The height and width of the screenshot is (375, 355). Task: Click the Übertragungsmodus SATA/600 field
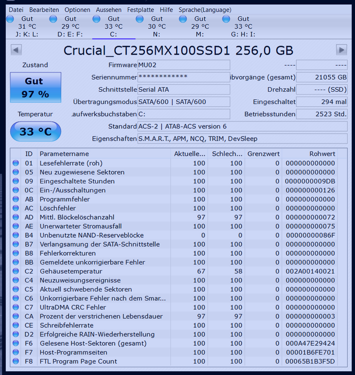(x=184, y=102)
